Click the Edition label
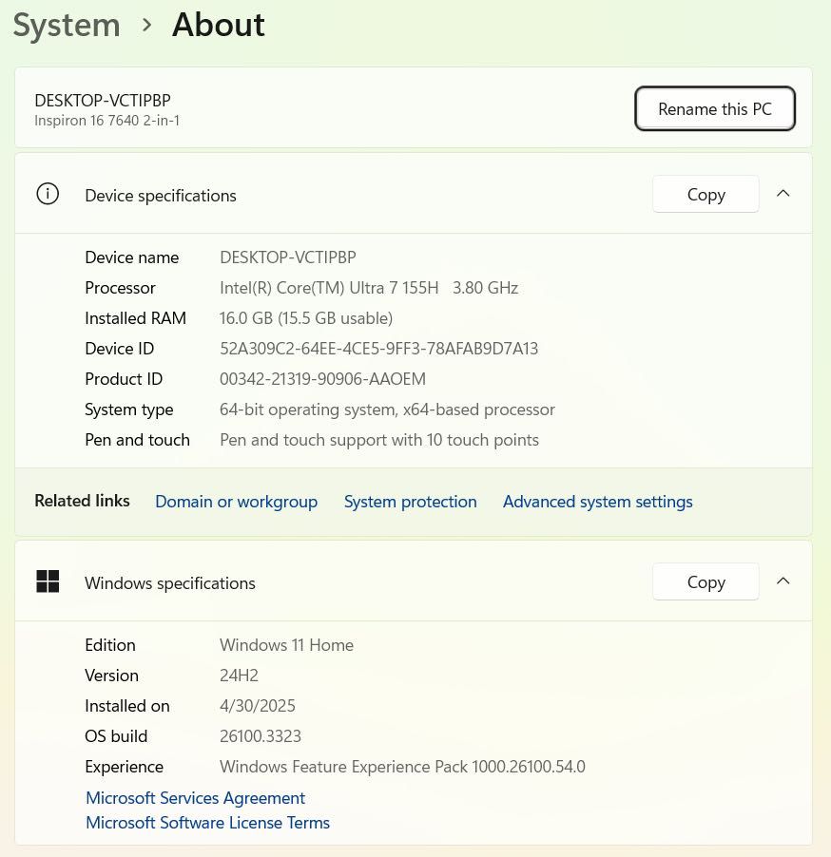Image resolution: width=831 pixels, height=857 pixels. pyautogui.click(x=110, y=645)
